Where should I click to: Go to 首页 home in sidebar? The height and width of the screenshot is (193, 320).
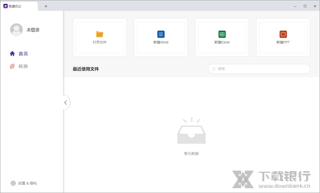(19, 54)
